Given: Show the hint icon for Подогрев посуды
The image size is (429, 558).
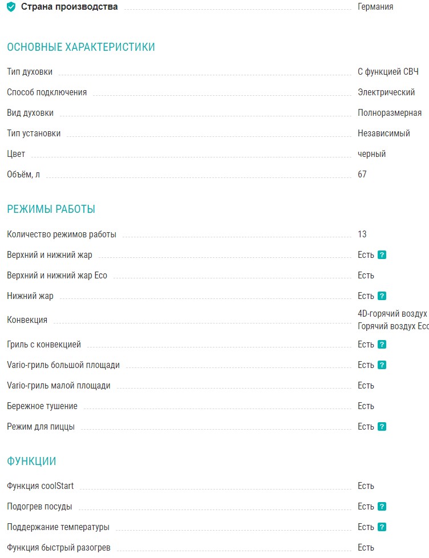Looking at the screenshot, I should click(x=382, y=507).
